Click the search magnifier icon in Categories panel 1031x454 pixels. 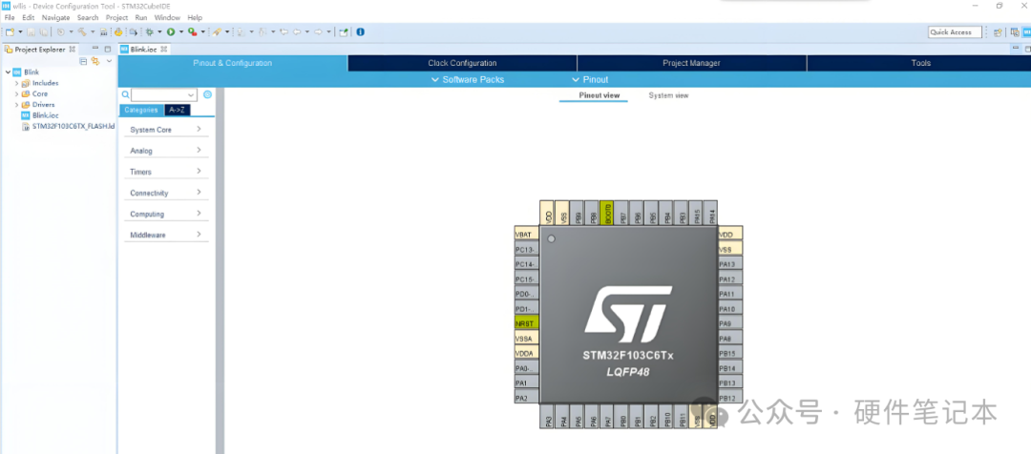click(x=126, y=94)
